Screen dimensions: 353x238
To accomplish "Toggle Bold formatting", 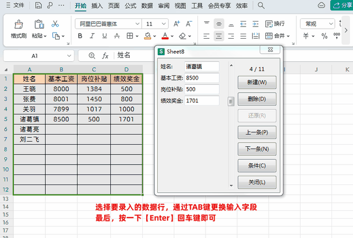I will point(80,36).
